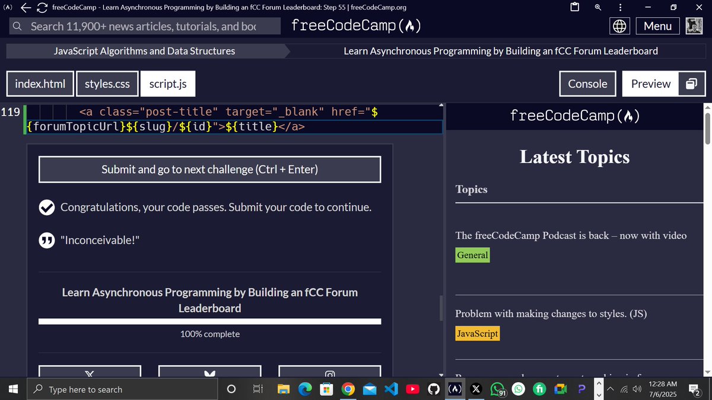Open Fiverr app from taskbar
This screenshot has height=400, width=712.
point(540,389)
